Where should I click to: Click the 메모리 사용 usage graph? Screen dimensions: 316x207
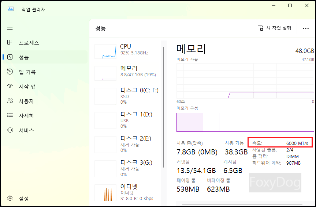(x=245, y=81)
